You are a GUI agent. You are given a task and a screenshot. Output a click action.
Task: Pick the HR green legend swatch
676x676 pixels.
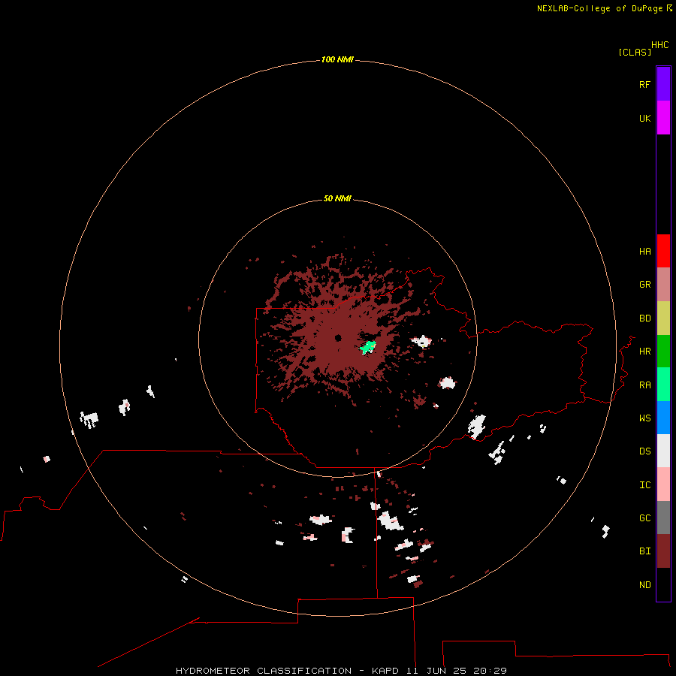(x=663, y=352)
